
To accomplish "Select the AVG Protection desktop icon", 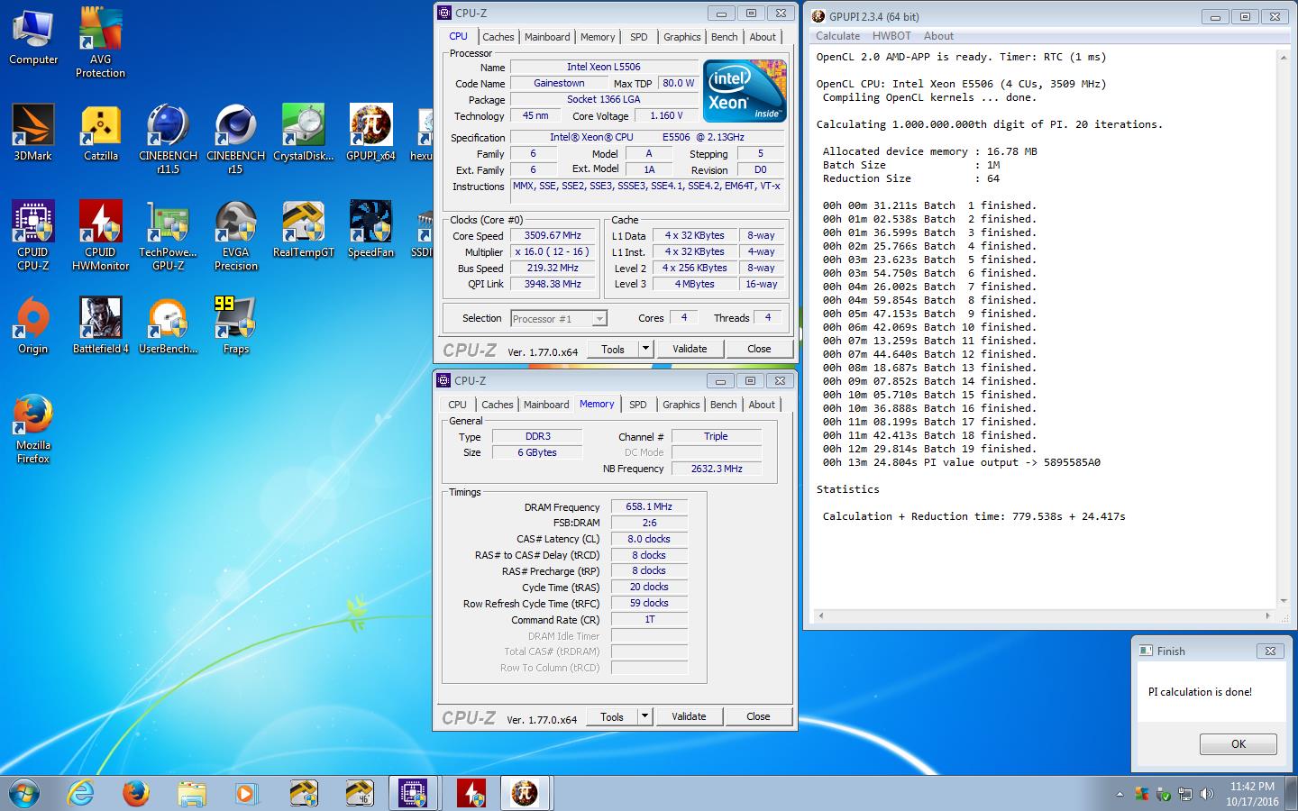I will point(101,42).
